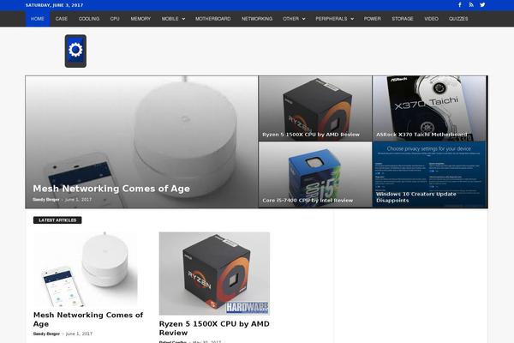Open the CPU category
Viewport: 514px width, 343px height.
coord(115,19)
